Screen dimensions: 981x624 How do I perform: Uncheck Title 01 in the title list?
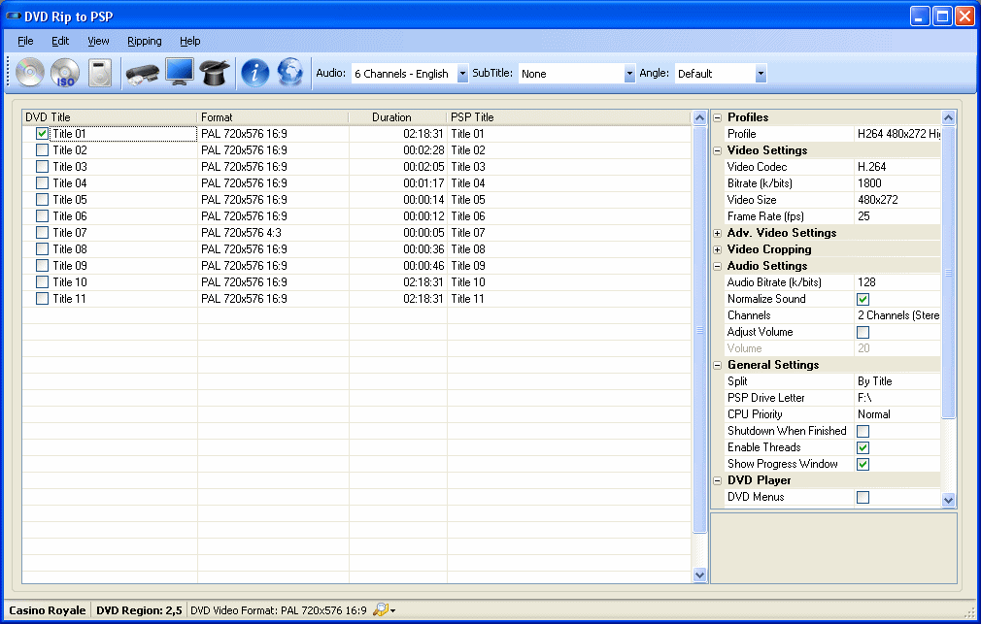tap(41, 133)
